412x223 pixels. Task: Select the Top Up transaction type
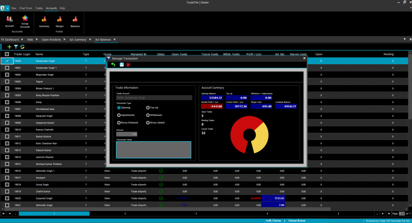point(148,107)
